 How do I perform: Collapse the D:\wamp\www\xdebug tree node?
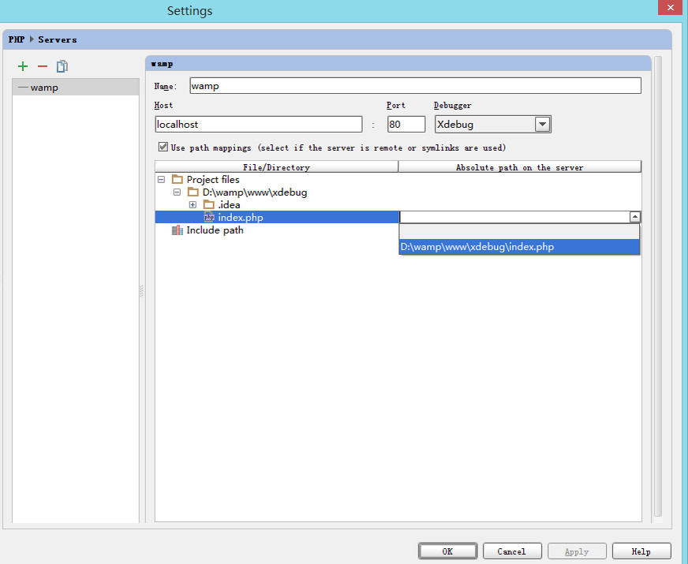point(178,192)
